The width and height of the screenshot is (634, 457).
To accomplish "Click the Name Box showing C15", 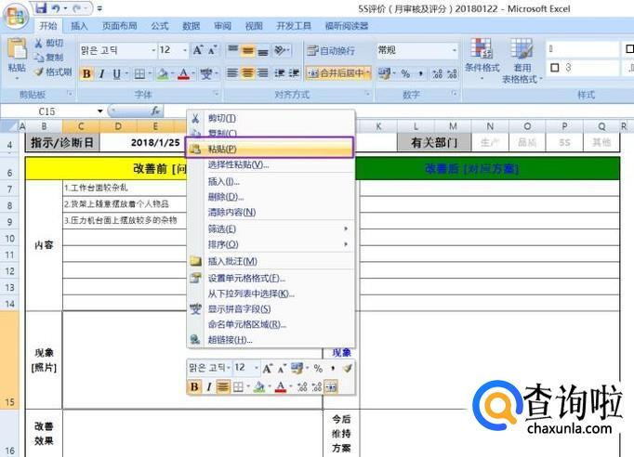I will [48, 111].
